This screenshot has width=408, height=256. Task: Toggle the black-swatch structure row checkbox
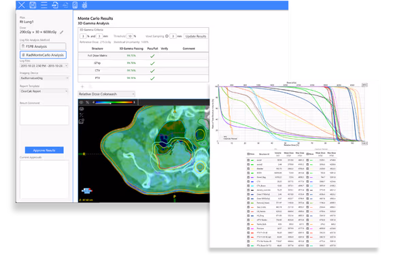click(x=248, y=190)
